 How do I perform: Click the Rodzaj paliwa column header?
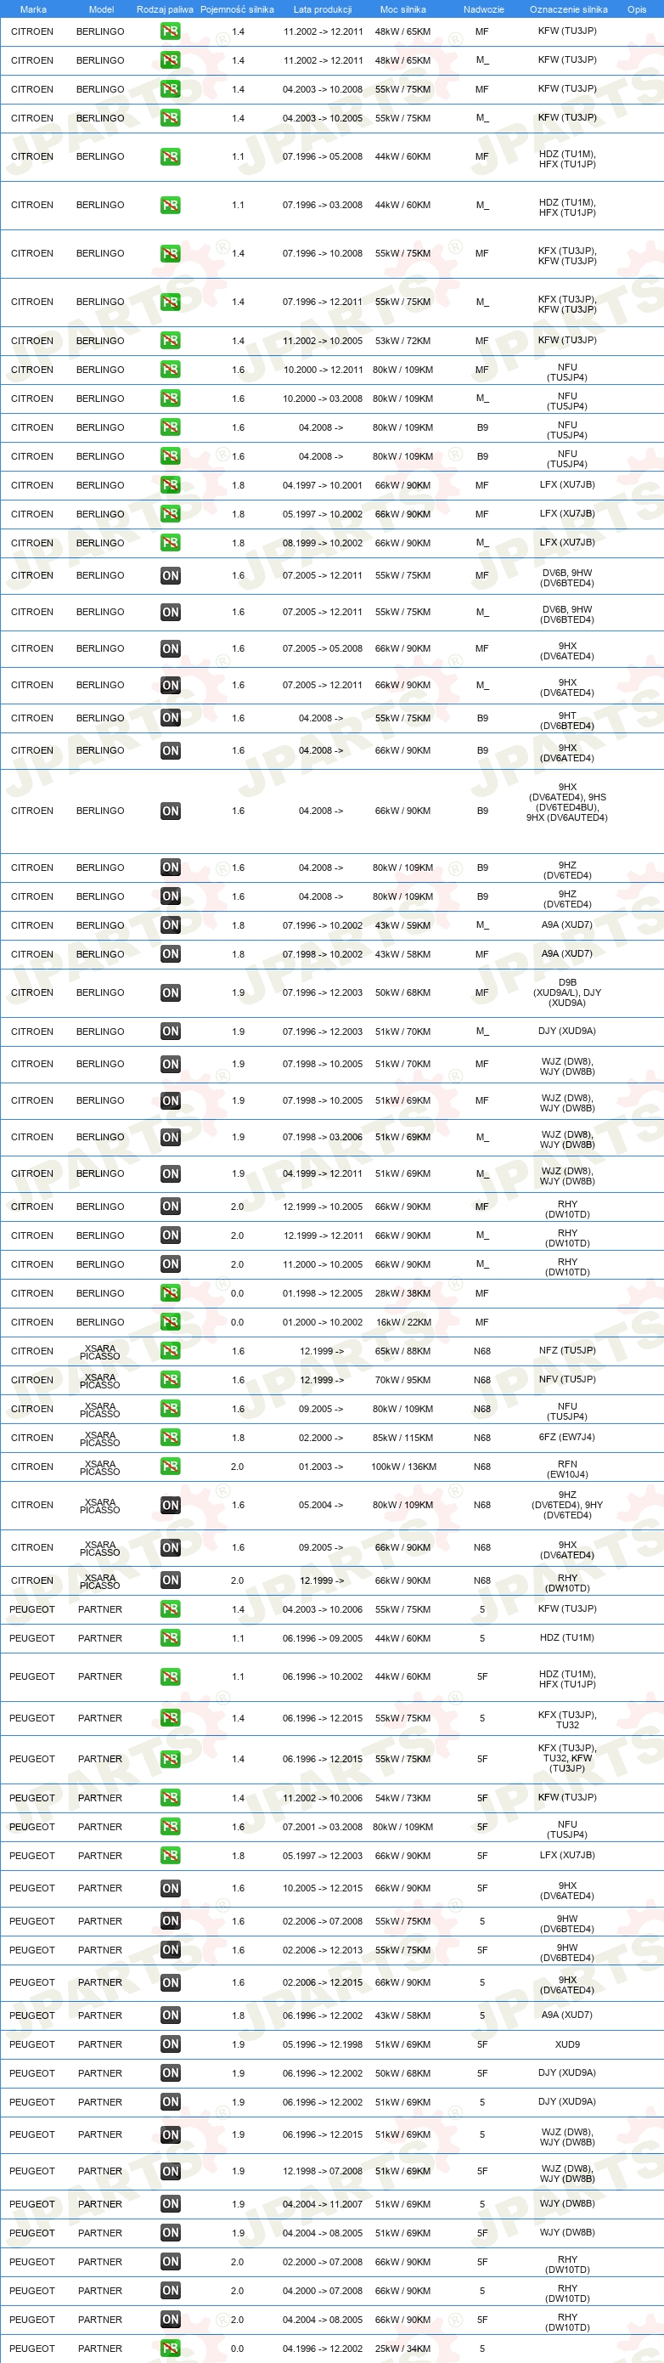pos(165,9)
